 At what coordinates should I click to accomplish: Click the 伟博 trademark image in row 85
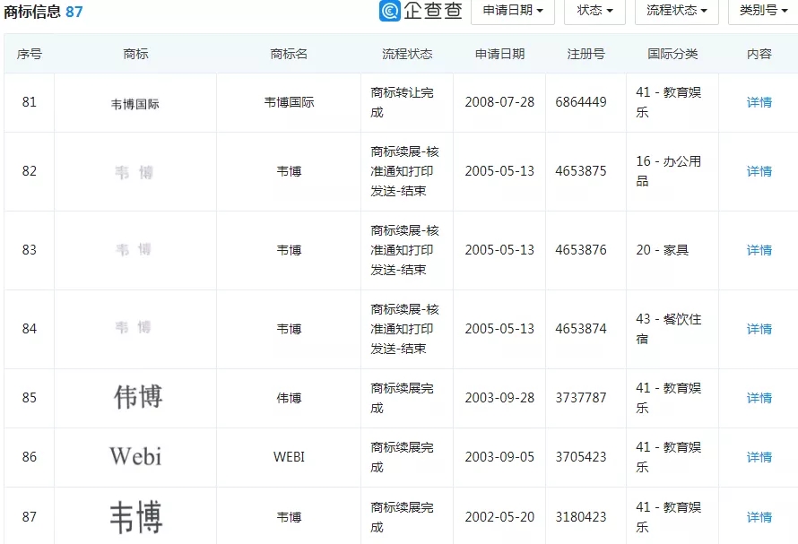[x=134, y=398]
